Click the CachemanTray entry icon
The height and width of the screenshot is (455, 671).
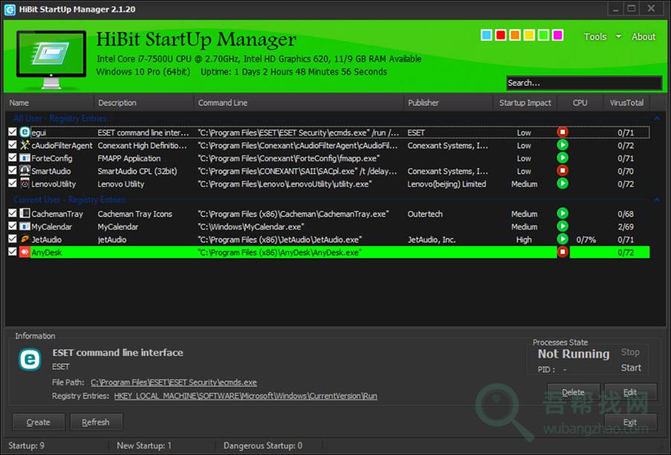click(x=25, y=214)
